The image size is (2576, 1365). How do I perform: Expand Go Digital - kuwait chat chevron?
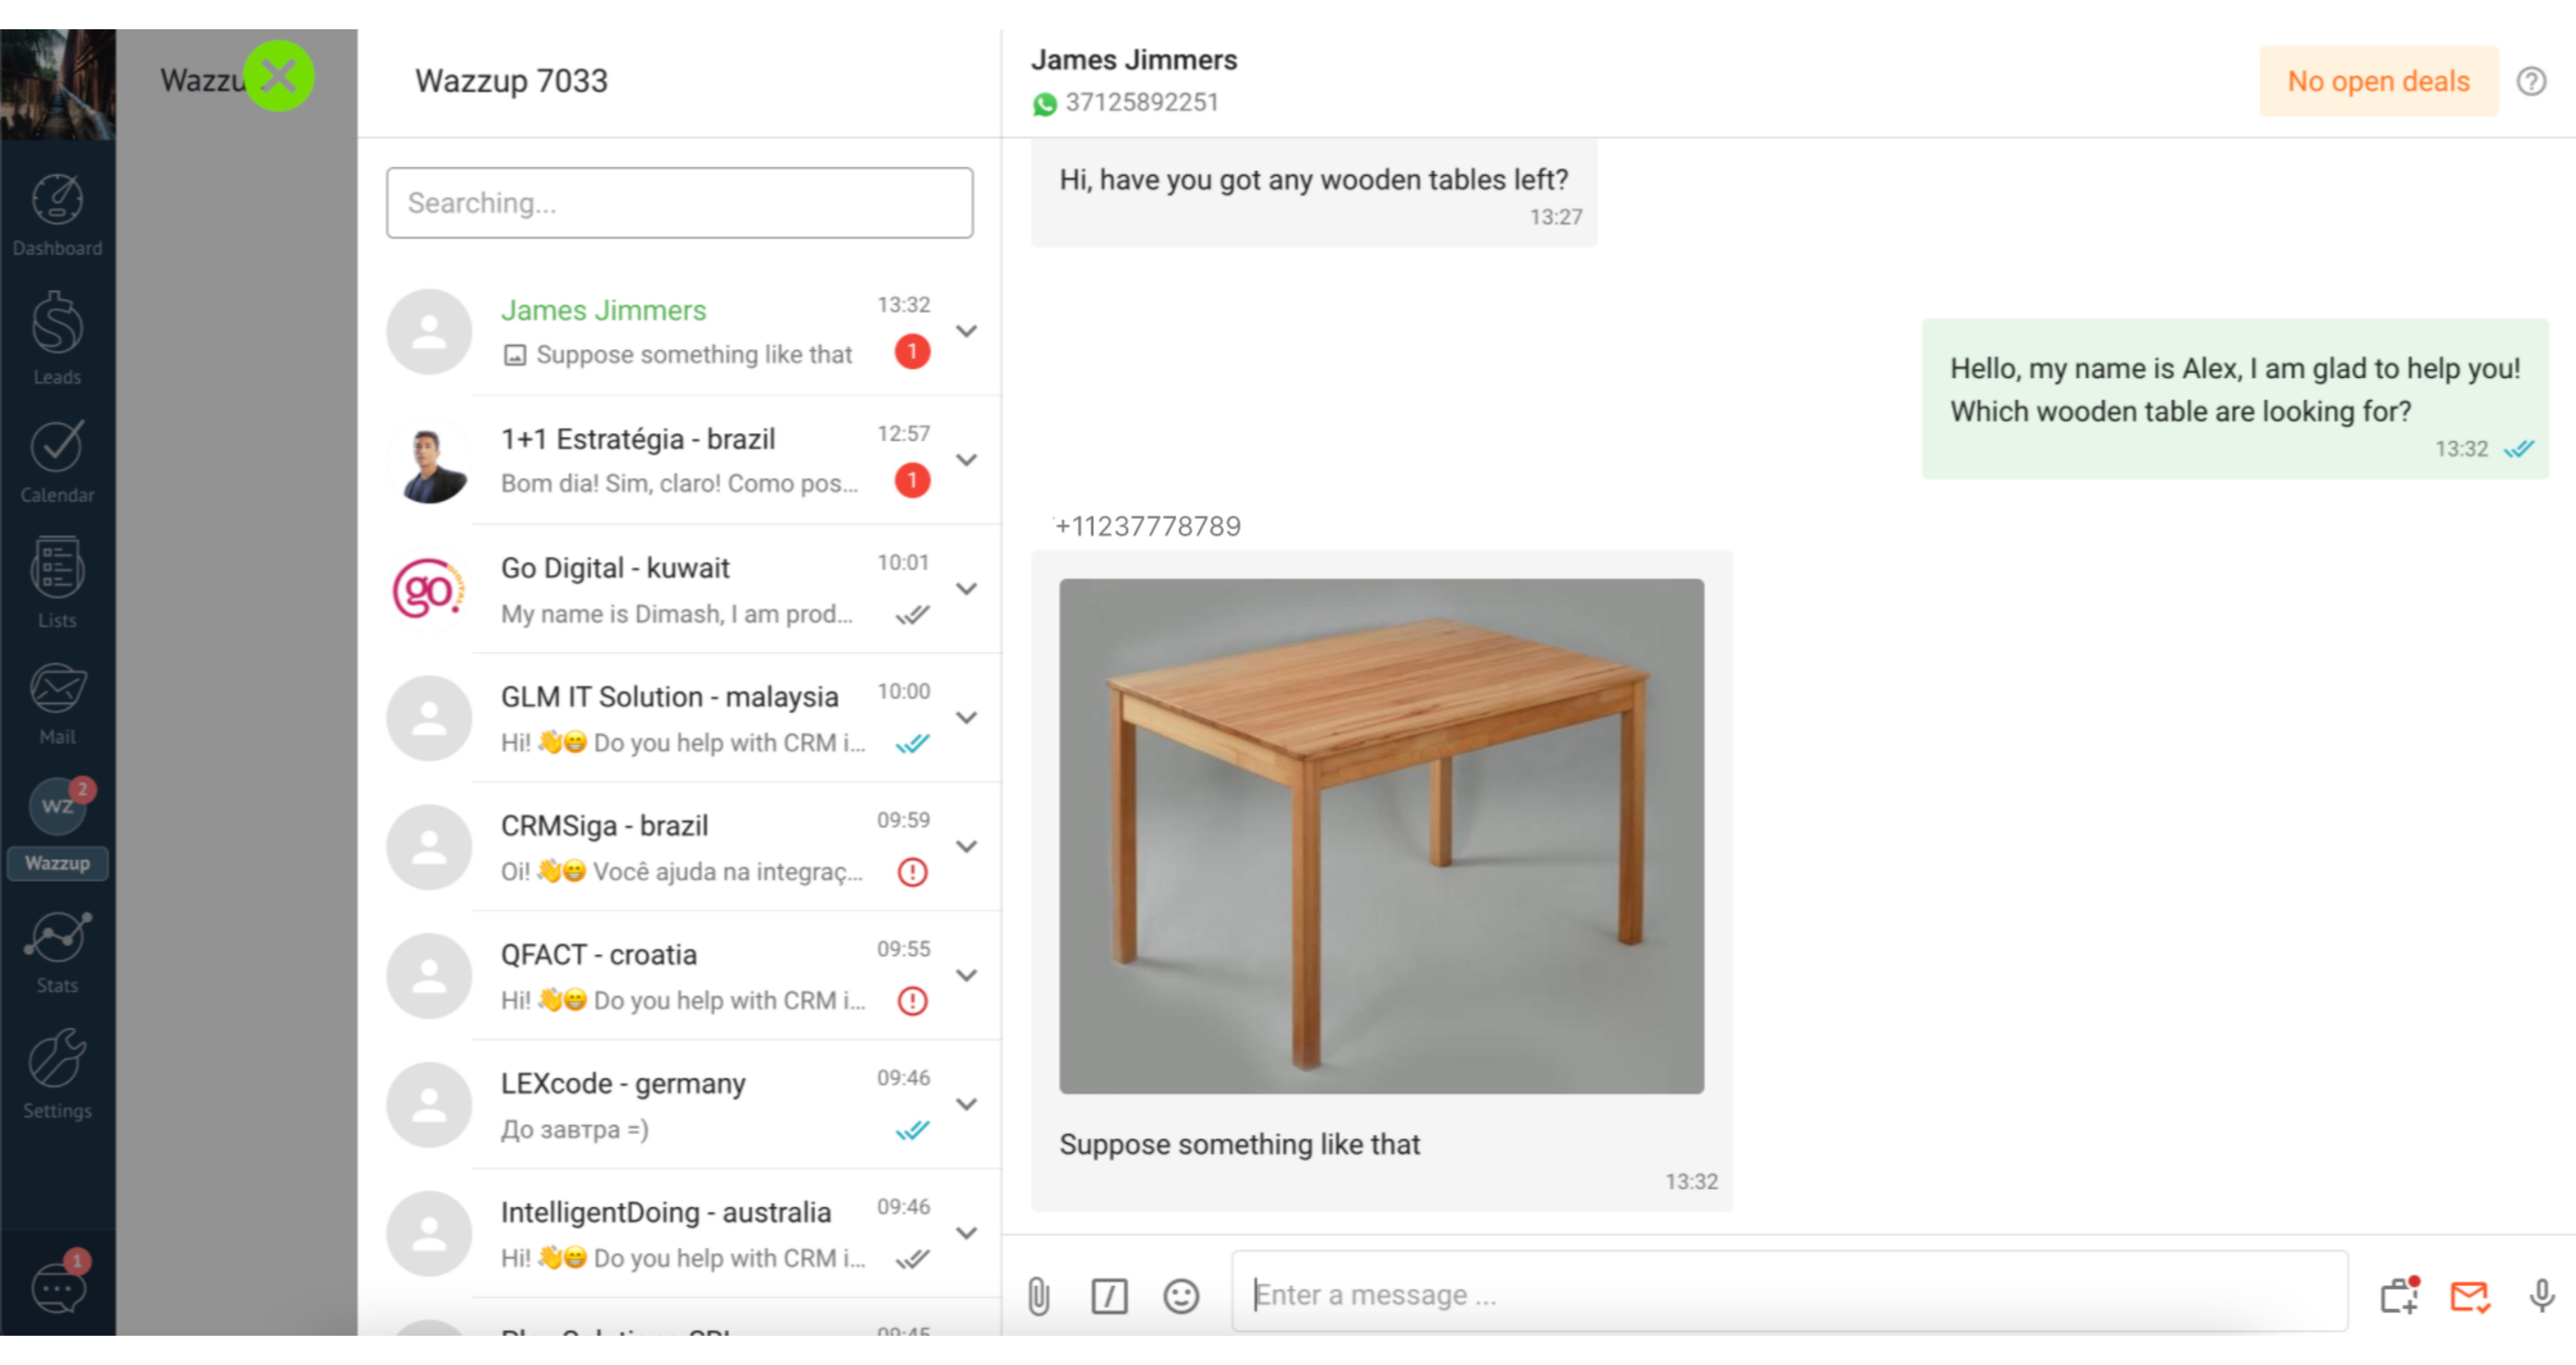point(966,589)
